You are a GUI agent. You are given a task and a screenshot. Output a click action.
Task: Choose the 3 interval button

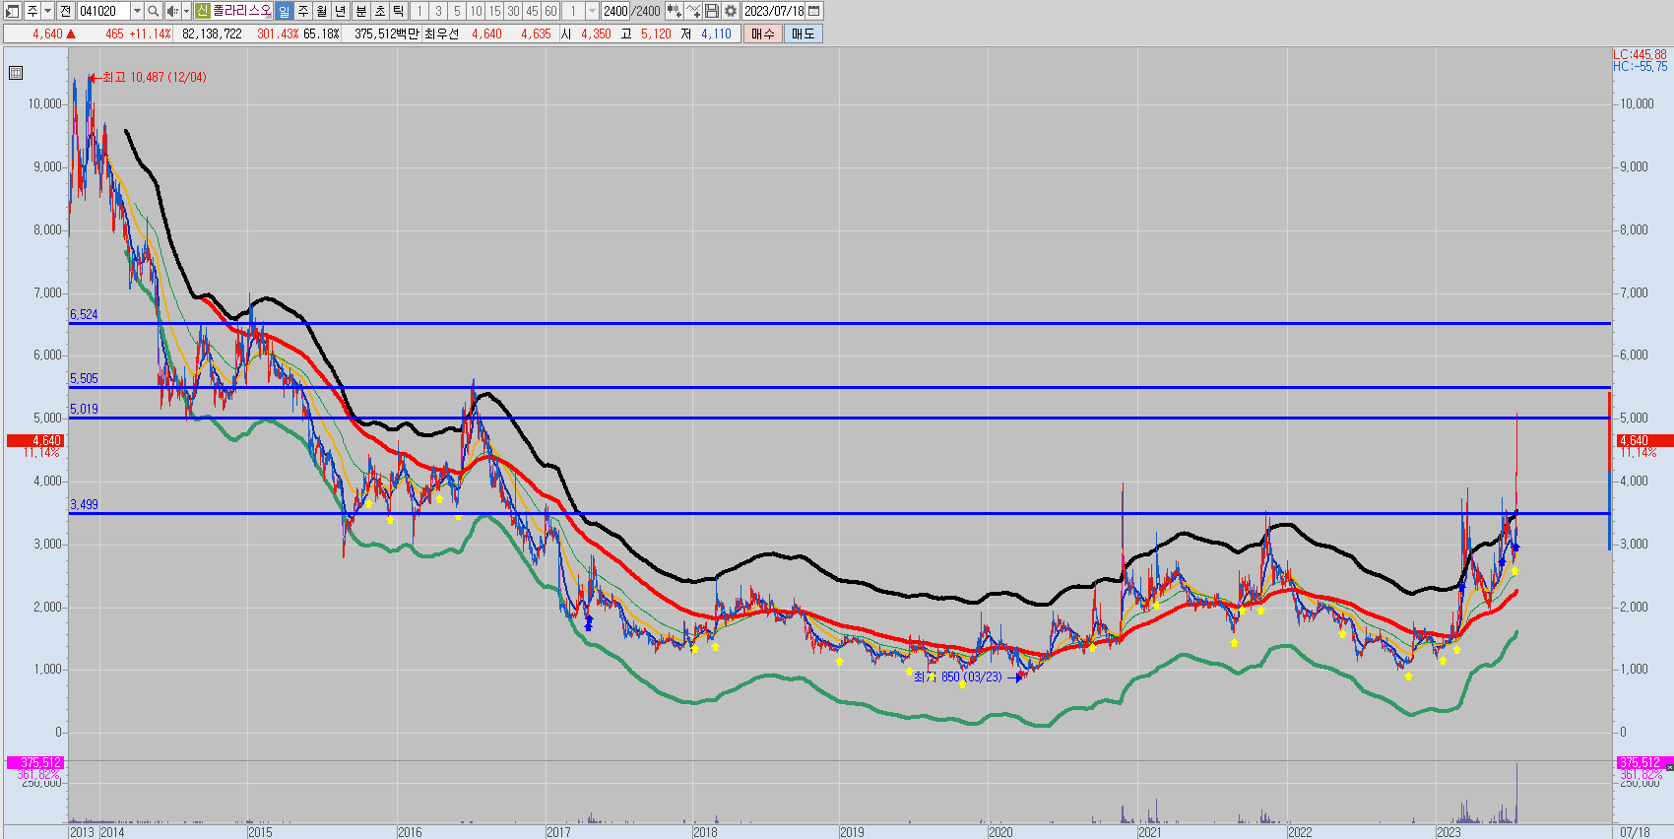(438, 11)
